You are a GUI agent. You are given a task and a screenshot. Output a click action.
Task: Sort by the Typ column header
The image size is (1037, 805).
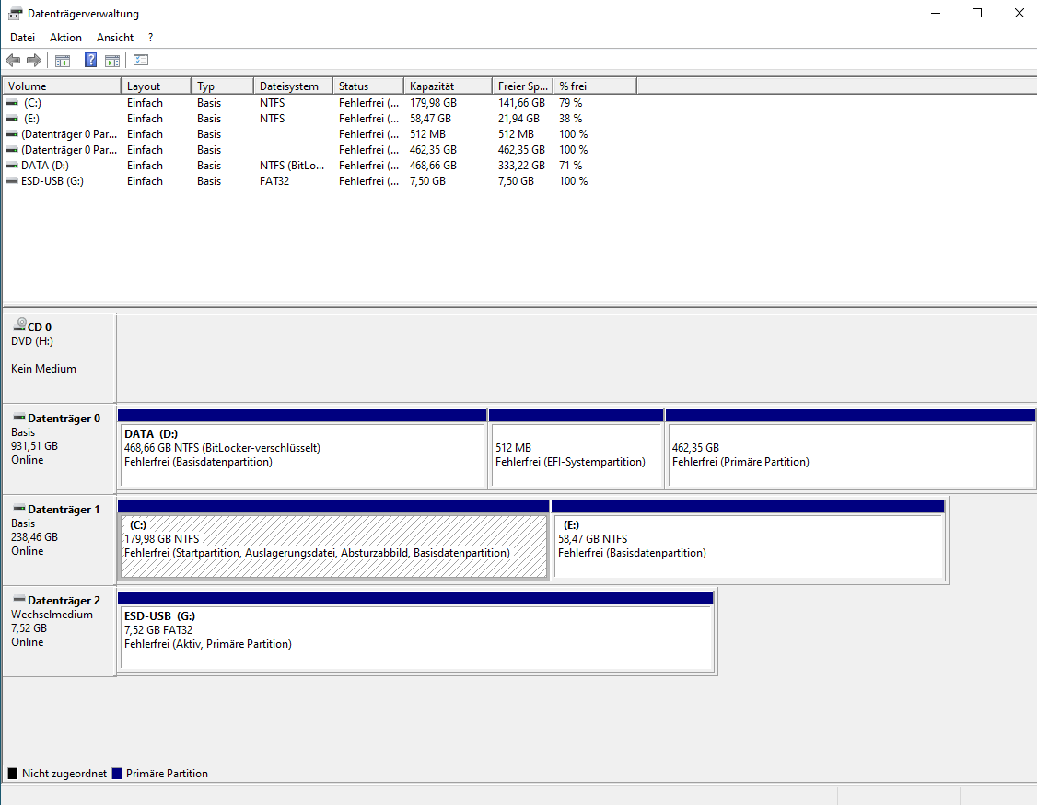coord(222,86)
